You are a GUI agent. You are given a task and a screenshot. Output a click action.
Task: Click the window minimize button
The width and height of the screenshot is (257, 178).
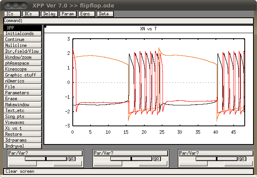(x=16, y=6)
